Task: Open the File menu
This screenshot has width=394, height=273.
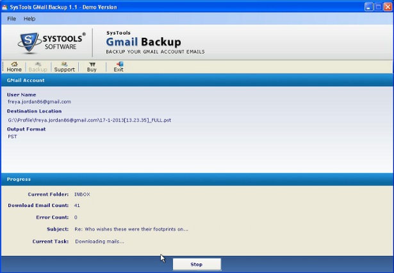Action: 12,19
